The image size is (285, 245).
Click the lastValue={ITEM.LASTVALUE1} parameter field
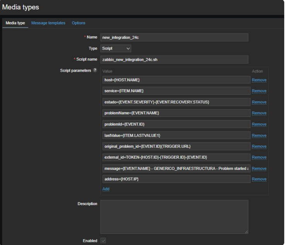(176, 135)
